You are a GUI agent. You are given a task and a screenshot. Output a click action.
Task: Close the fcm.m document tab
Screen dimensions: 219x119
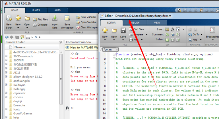(117, 49)
